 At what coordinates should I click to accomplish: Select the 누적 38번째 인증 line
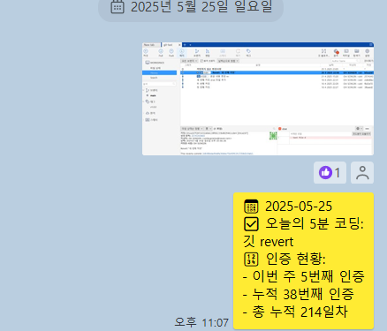(x=299, y=294)
